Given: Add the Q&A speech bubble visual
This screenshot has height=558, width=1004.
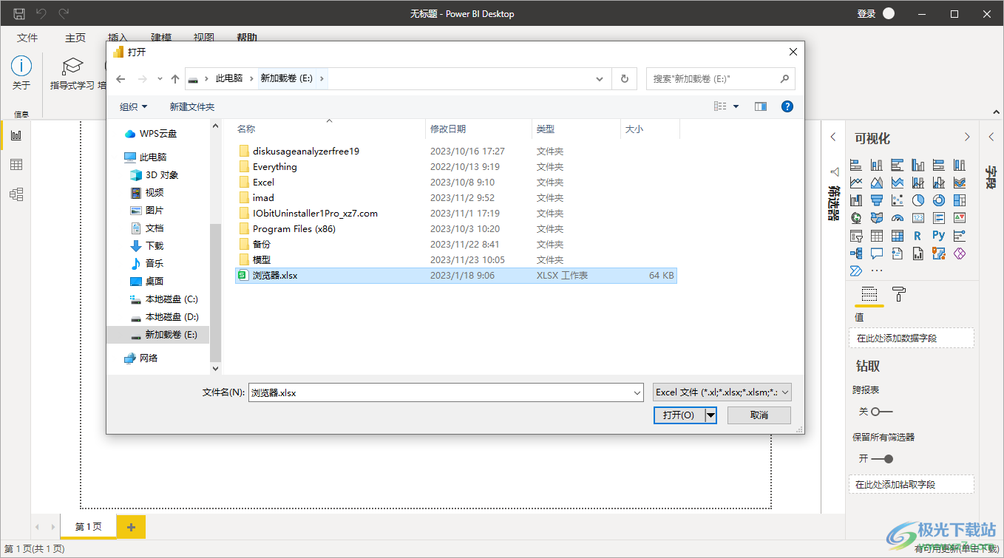Looking at the screenshot, I should [x=877, y=254].
